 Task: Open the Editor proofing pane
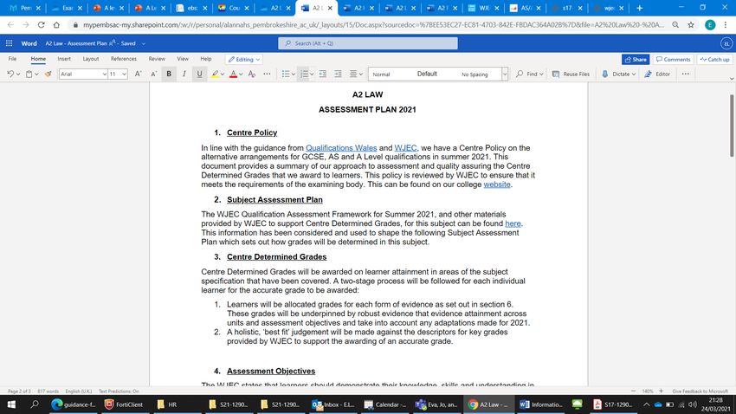[x=657, y=74]
